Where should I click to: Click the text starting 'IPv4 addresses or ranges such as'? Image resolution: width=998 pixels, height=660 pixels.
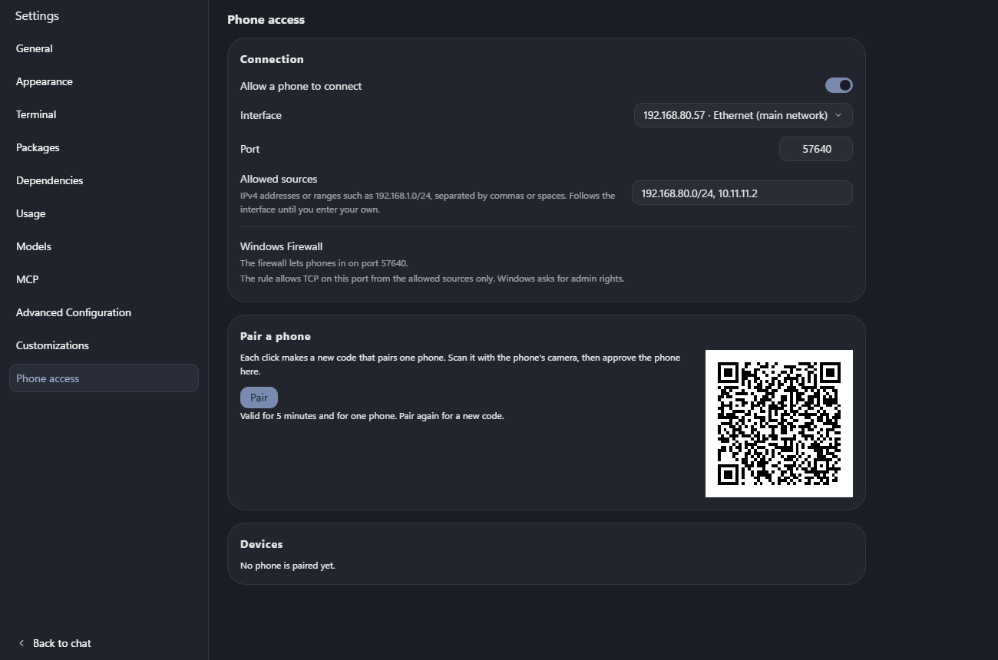(x=428, y=203)
